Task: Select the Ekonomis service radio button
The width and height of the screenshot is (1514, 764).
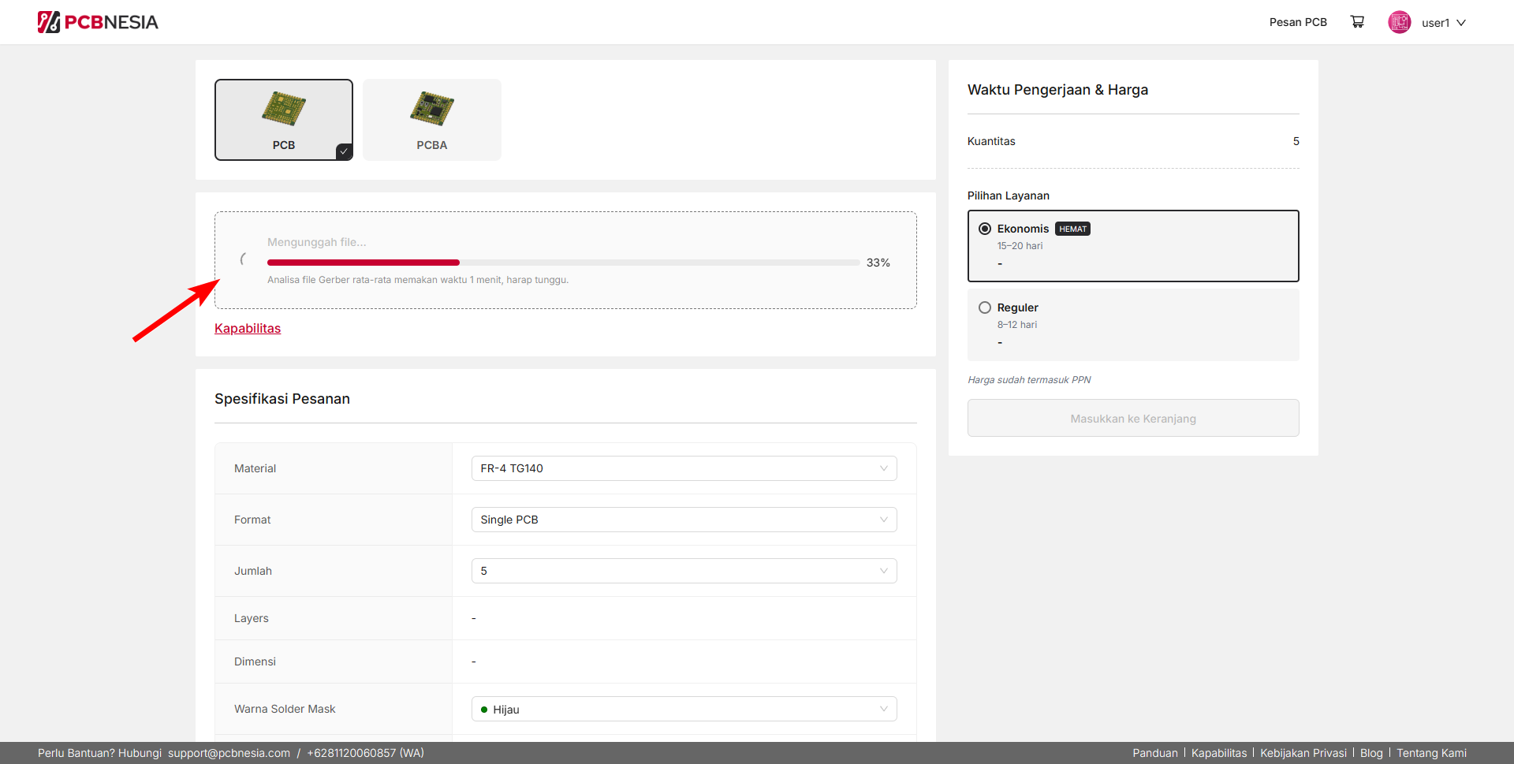Action: (x=985, y=229)
